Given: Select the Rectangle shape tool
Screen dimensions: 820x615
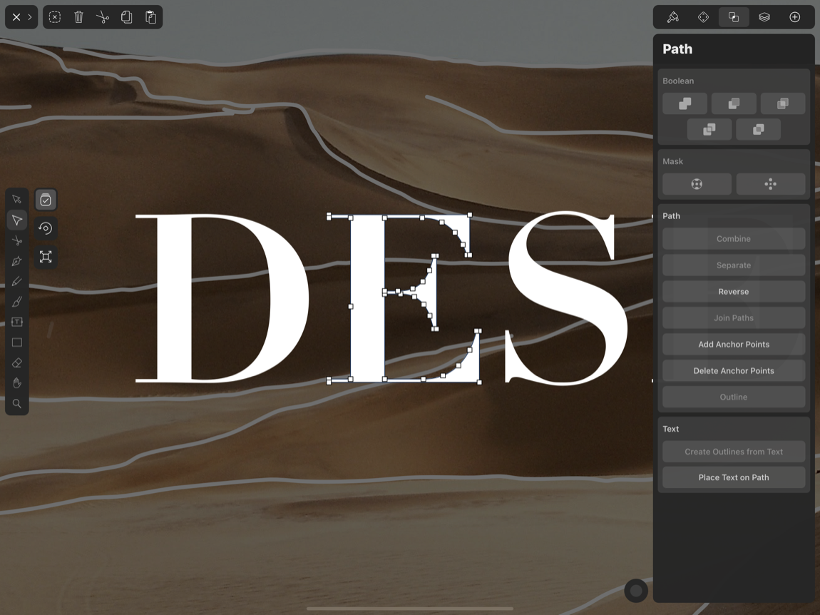Looking at the screenshot, I should pyautogui.click(x=16, y=342).
